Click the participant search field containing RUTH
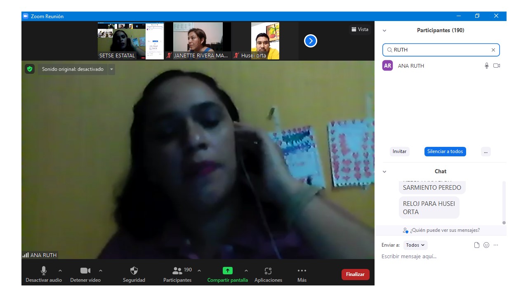 coord(441,50)
